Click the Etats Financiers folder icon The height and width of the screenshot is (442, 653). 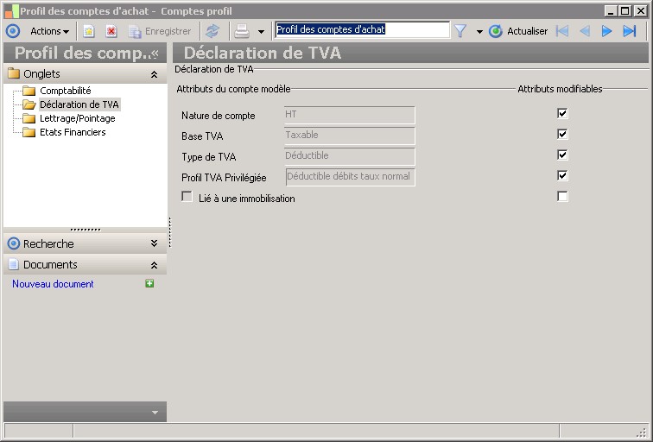click(29, 132)
